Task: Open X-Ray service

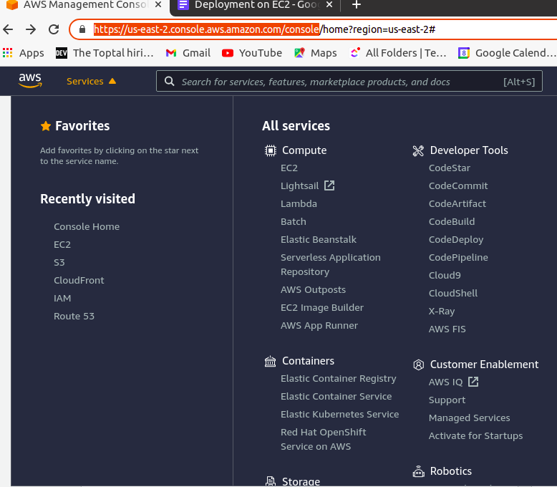Action: point(442,311)
